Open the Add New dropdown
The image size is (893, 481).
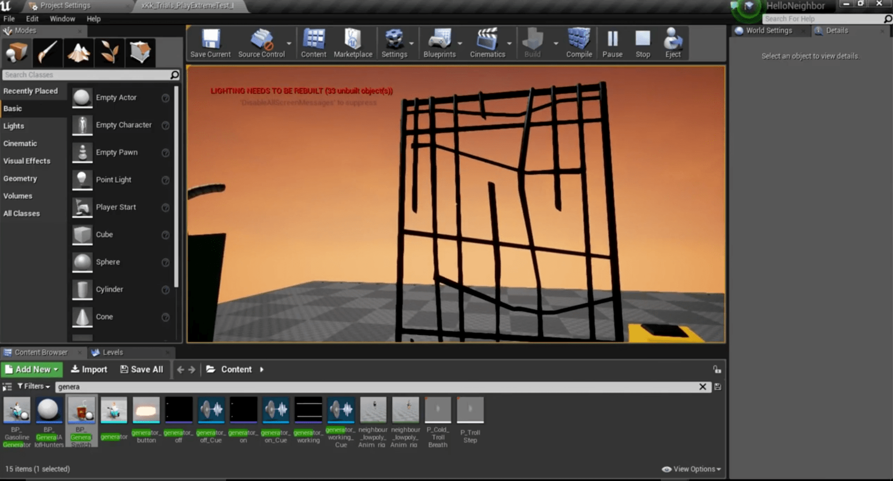(32, 369)
